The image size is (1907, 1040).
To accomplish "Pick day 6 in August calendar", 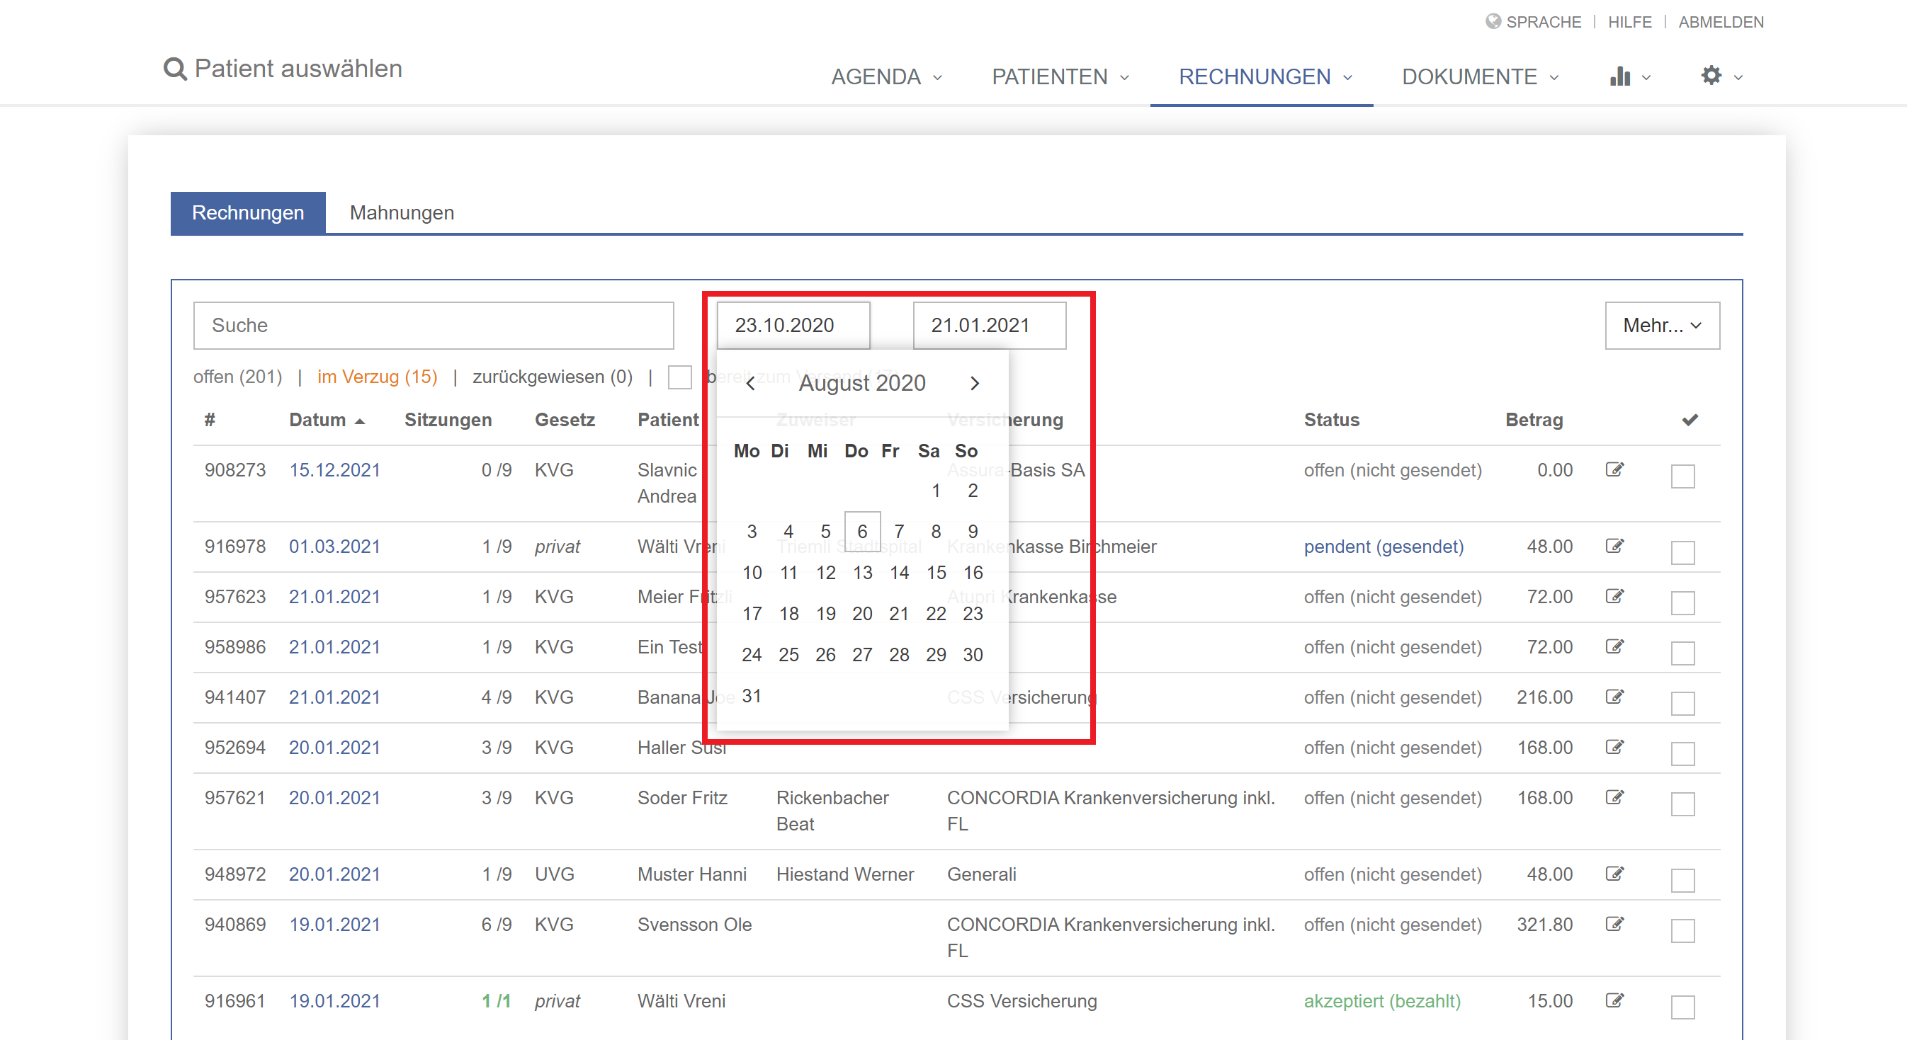I will click(x=861, y=531).
